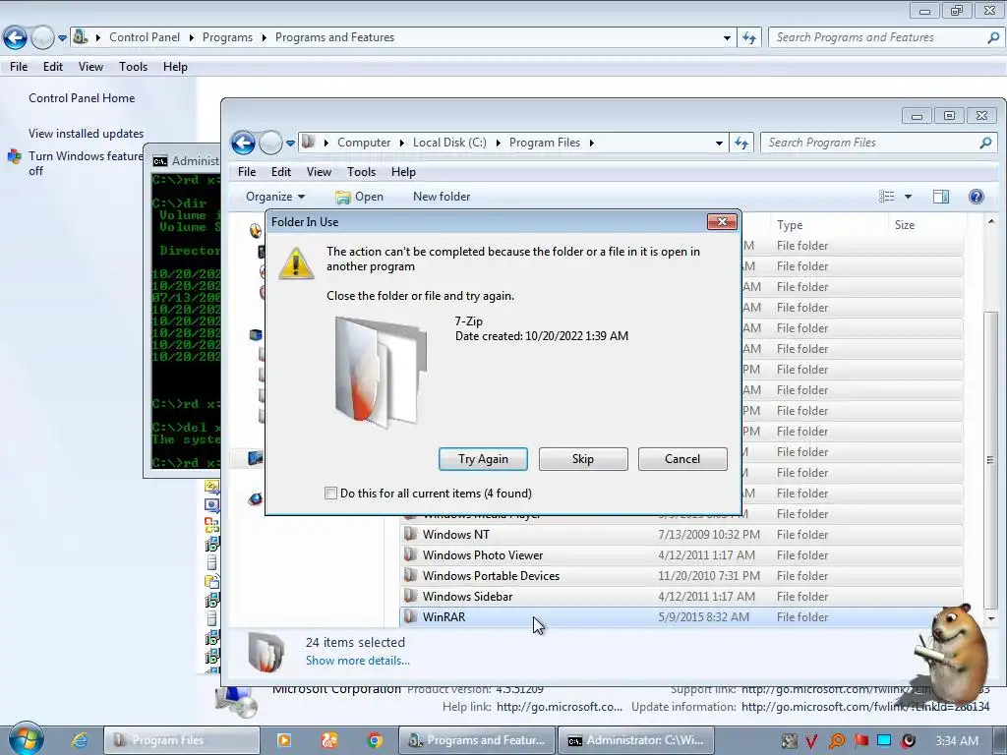
Task: Open 'Show more details...' link
Action: pyautogui.click(x=358, y=661)
